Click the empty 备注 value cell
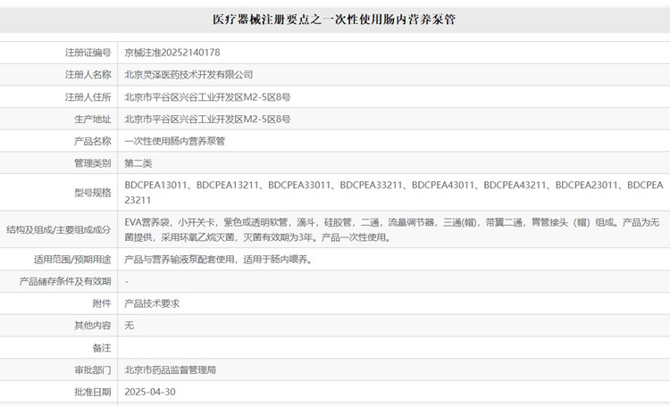The image size is (670, 406). tap(393, 348)
